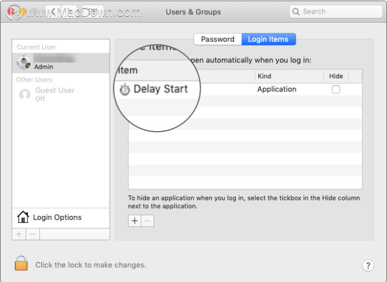Open Login Options
Image resolution: width=387 pixels, height=282 pixels.
coord(61,218)
